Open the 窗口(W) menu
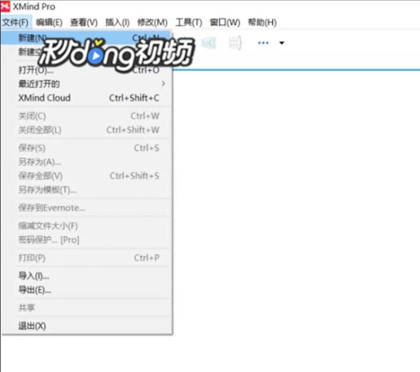Viewport: 420px width, 372px height. coord(225,22)
